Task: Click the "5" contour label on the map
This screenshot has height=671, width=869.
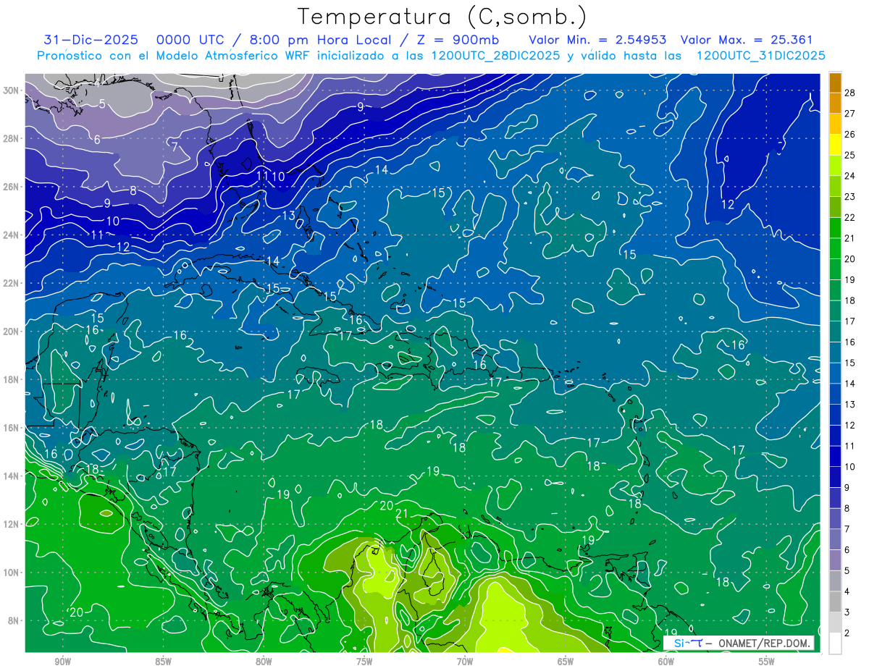Action: pos(102,104)
